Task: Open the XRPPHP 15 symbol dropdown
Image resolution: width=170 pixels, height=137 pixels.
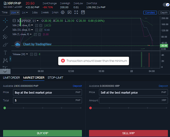Action: tap(38, 21)
